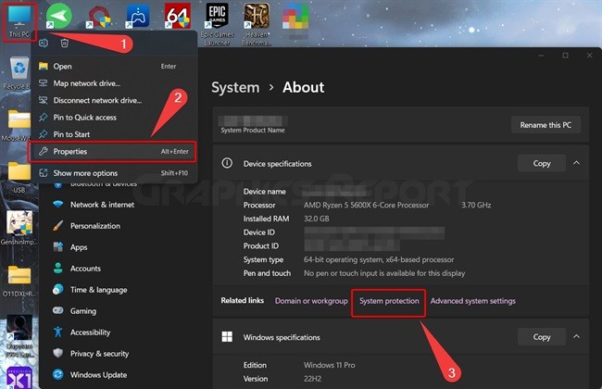The image size is (602, 389).
Task: Copy the Windows specifications
Action: (x=542, y=337)
